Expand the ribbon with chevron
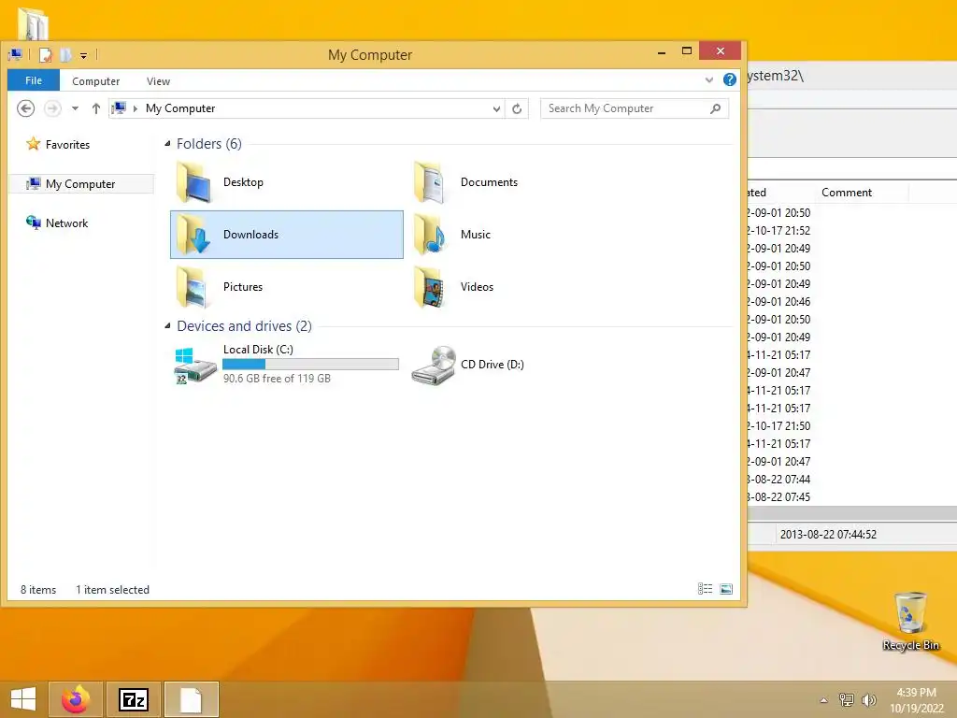 coord(709,80)
